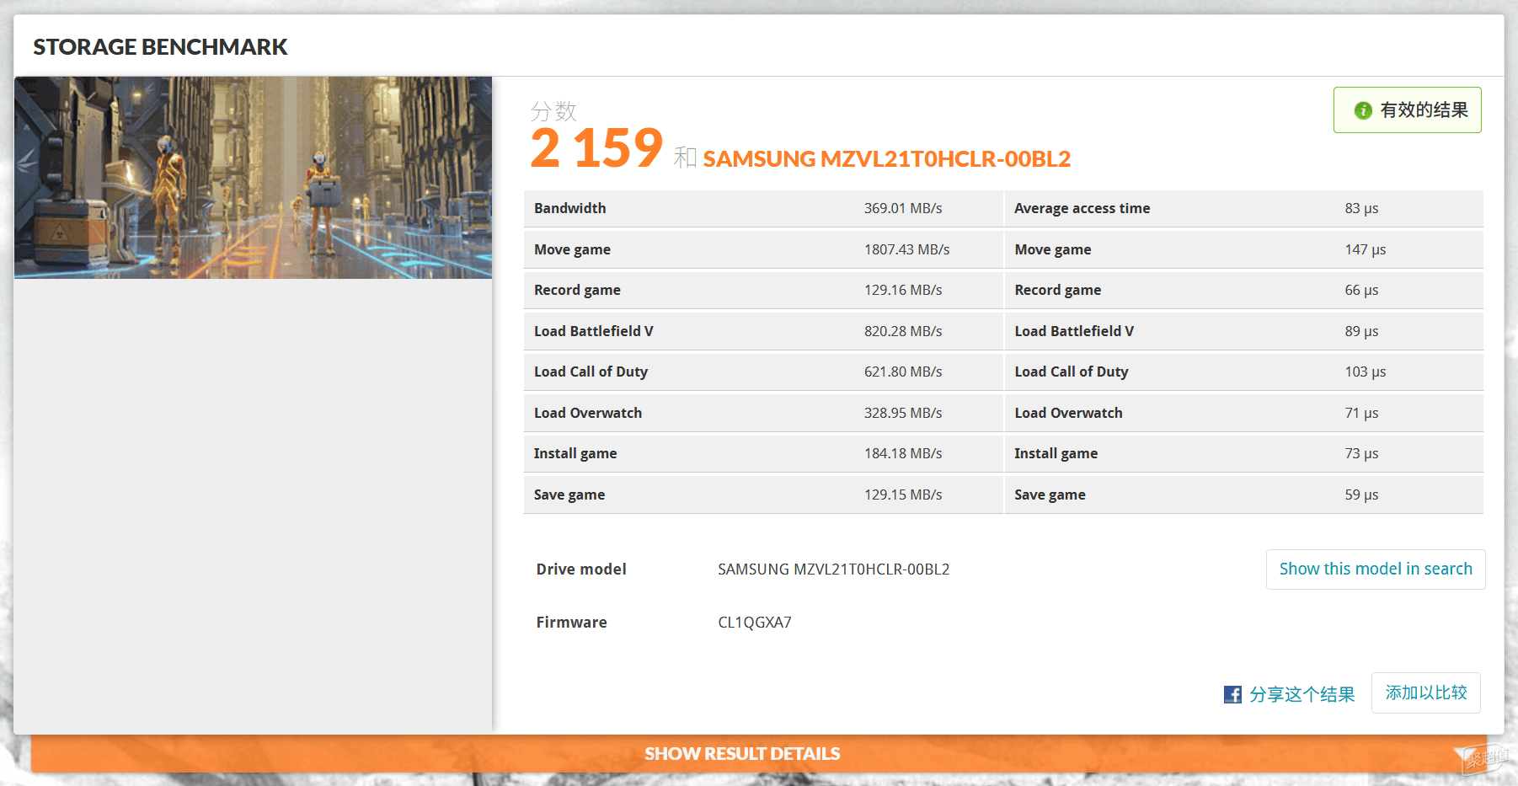Click Load Call of Duty access time 103 µs
This screenshot has height=786, width=1518.
(1365, 372)
